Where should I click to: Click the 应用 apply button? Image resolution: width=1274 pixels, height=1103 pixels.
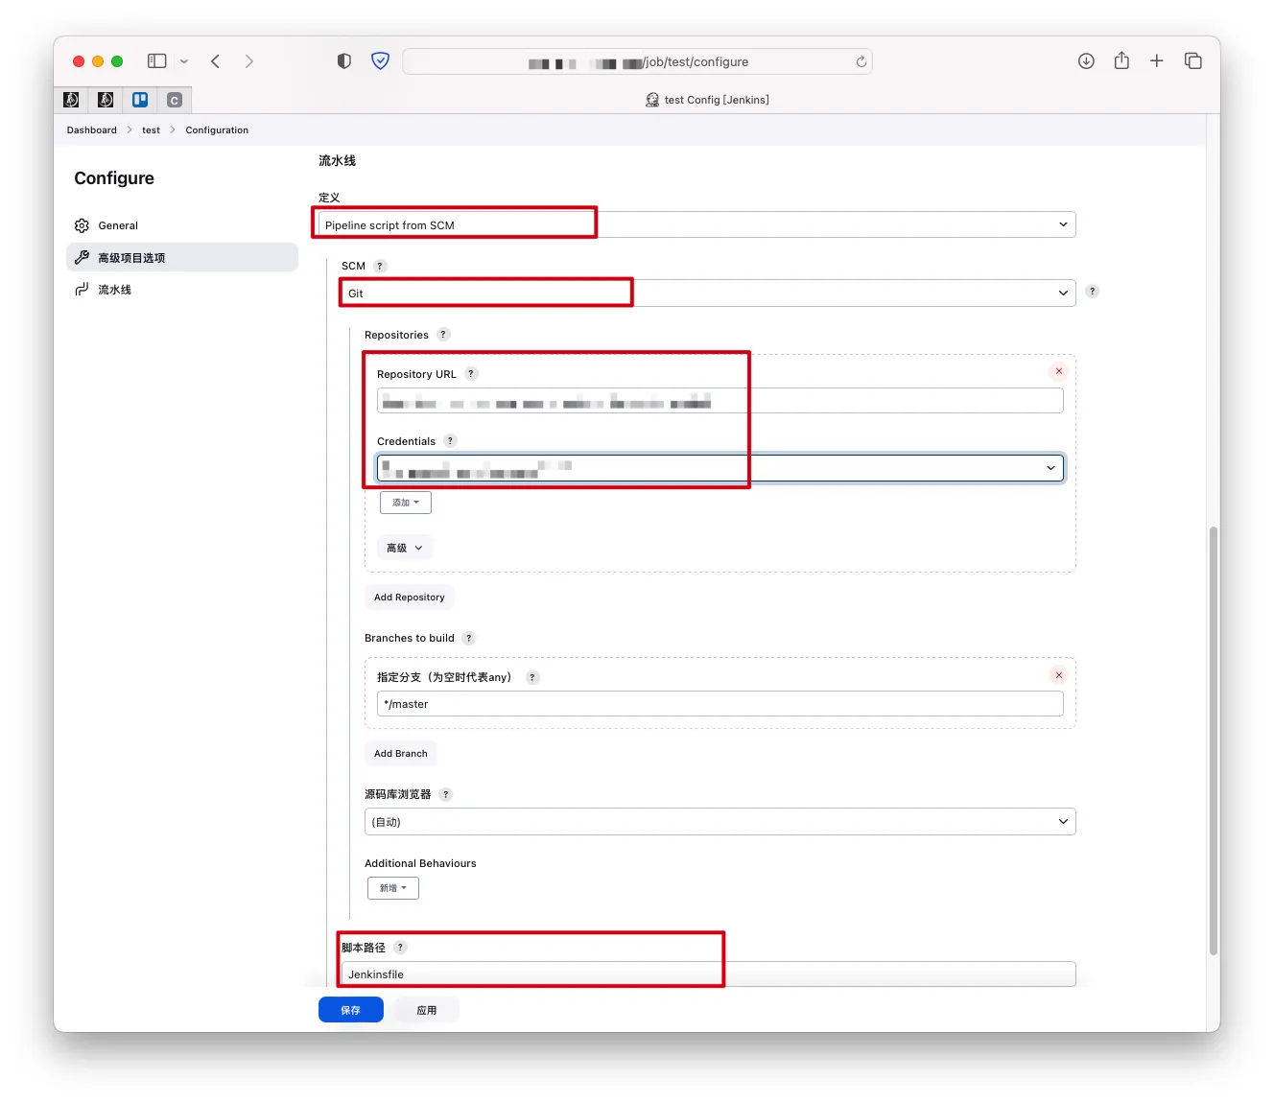(427, 1010)
